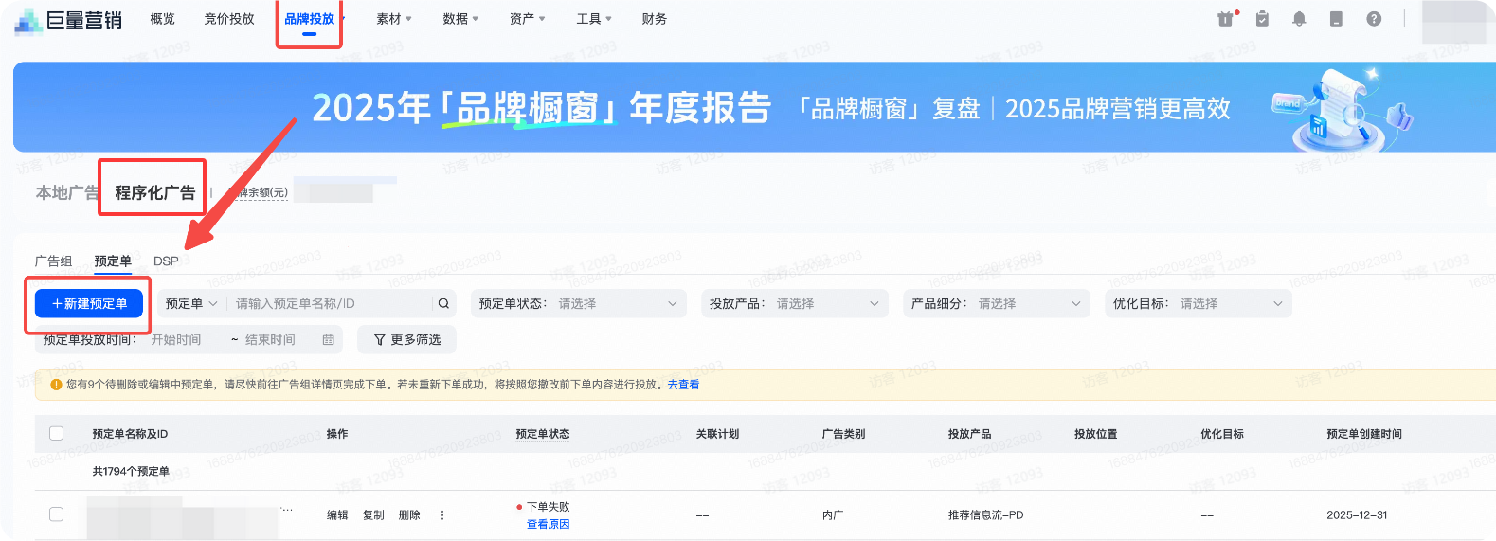This screenshot has width=1496, height=541.
Task: Click the 去查看 link in warning bar
Action: pyautogui.click(x=683, y=385)
